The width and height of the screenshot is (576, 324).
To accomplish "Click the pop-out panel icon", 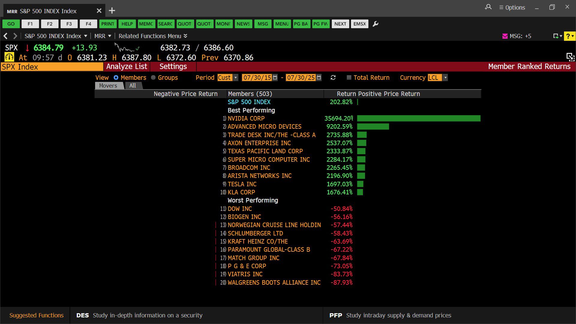I will [x=570, y=57].
